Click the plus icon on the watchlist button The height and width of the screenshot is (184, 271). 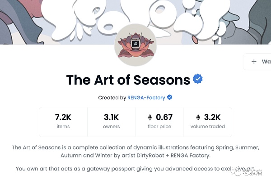(x=254, y=62)
